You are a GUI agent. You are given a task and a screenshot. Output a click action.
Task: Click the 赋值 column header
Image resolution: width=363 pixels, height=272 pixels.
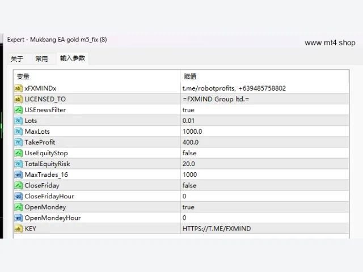coord(264,76)
